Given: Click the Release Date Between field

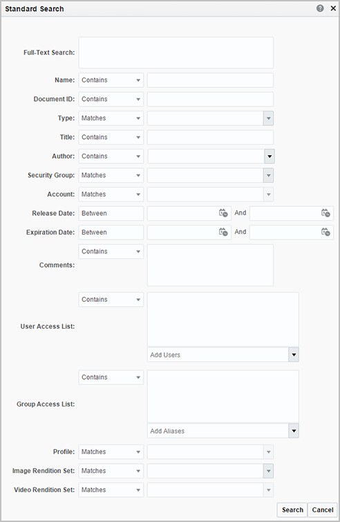Looking at the screenshot, I should pos(111,213).
